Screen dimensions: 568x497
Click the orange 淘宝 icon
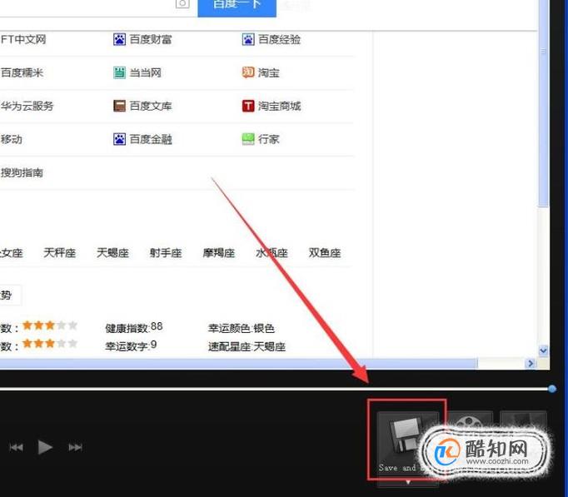(248, 72)
